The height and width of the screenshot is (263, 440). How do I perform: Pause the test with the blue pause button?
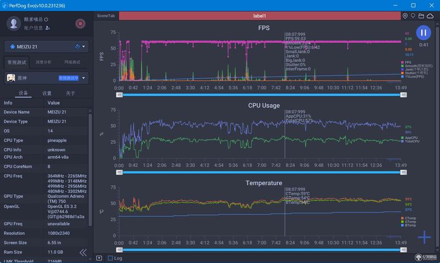click(x=424, y=33)
